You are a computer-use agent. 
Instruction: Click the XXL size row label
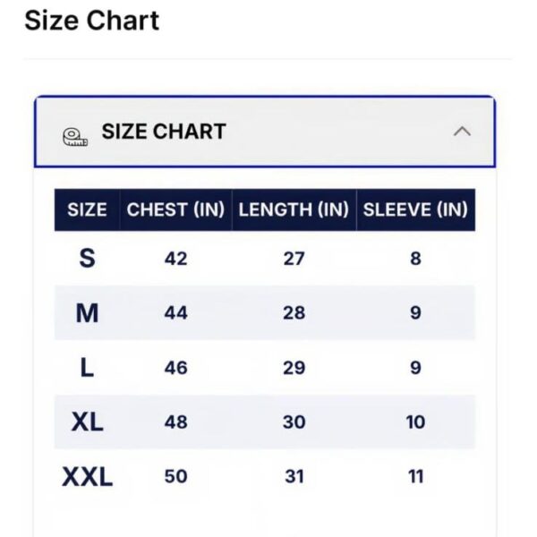pyautogui.click(x=88, y=476)
